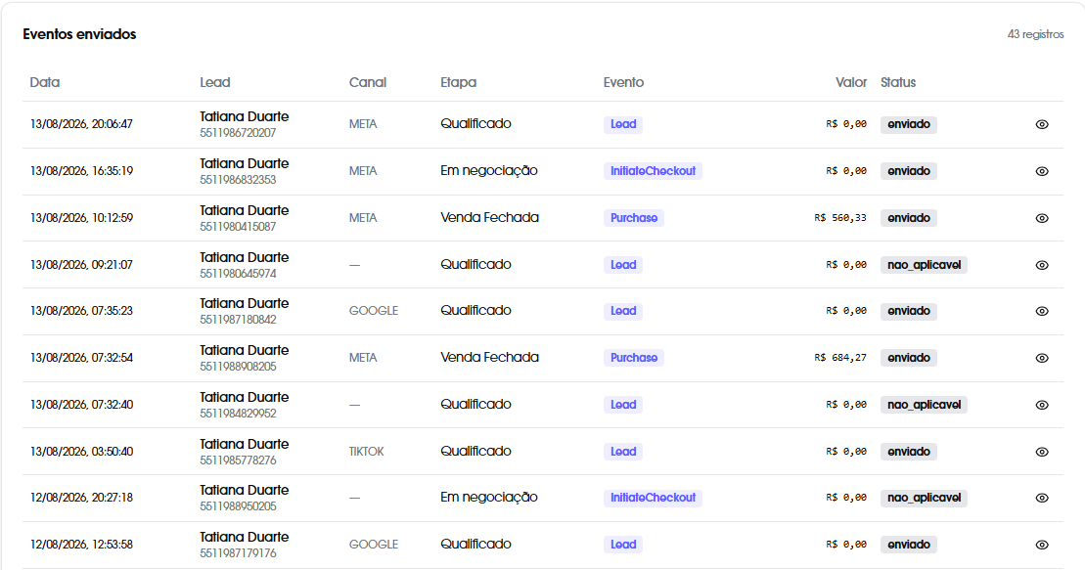
Task: View the R$ 684,27 purchase event details
Action: pyautogui.click(x=1041, y=358)
